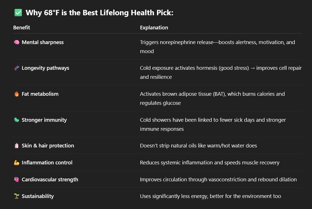Click the green checkmark emoji in heading
The image size is (312, 209).
(18, 13)
